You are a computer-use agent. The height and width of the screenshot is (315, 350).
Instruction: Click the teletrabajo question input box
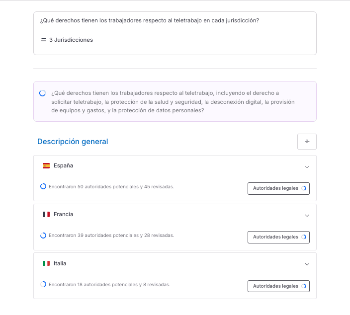[175, 21]
